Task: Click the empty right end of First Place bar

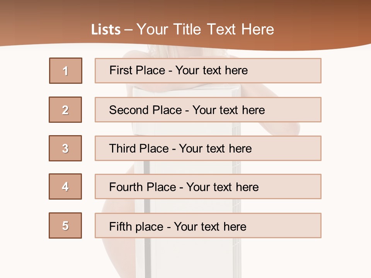Action: (294, 71)
